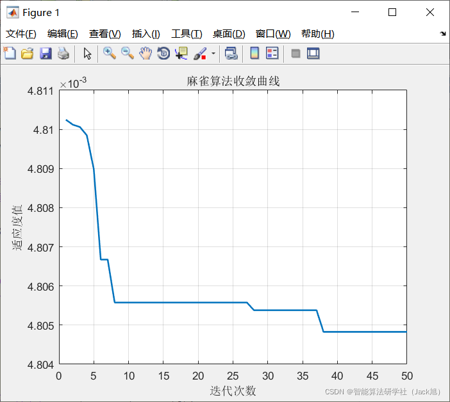Screen dimensions: 450x402
Task: Click the ×10^-3 axis exponent label
Action: (x=73, y=83)
